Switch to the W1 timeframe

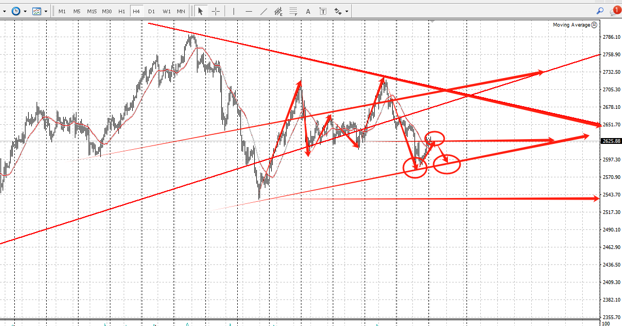166,11
